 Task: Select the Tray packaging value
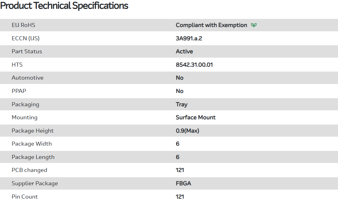(x=181, y=104)
